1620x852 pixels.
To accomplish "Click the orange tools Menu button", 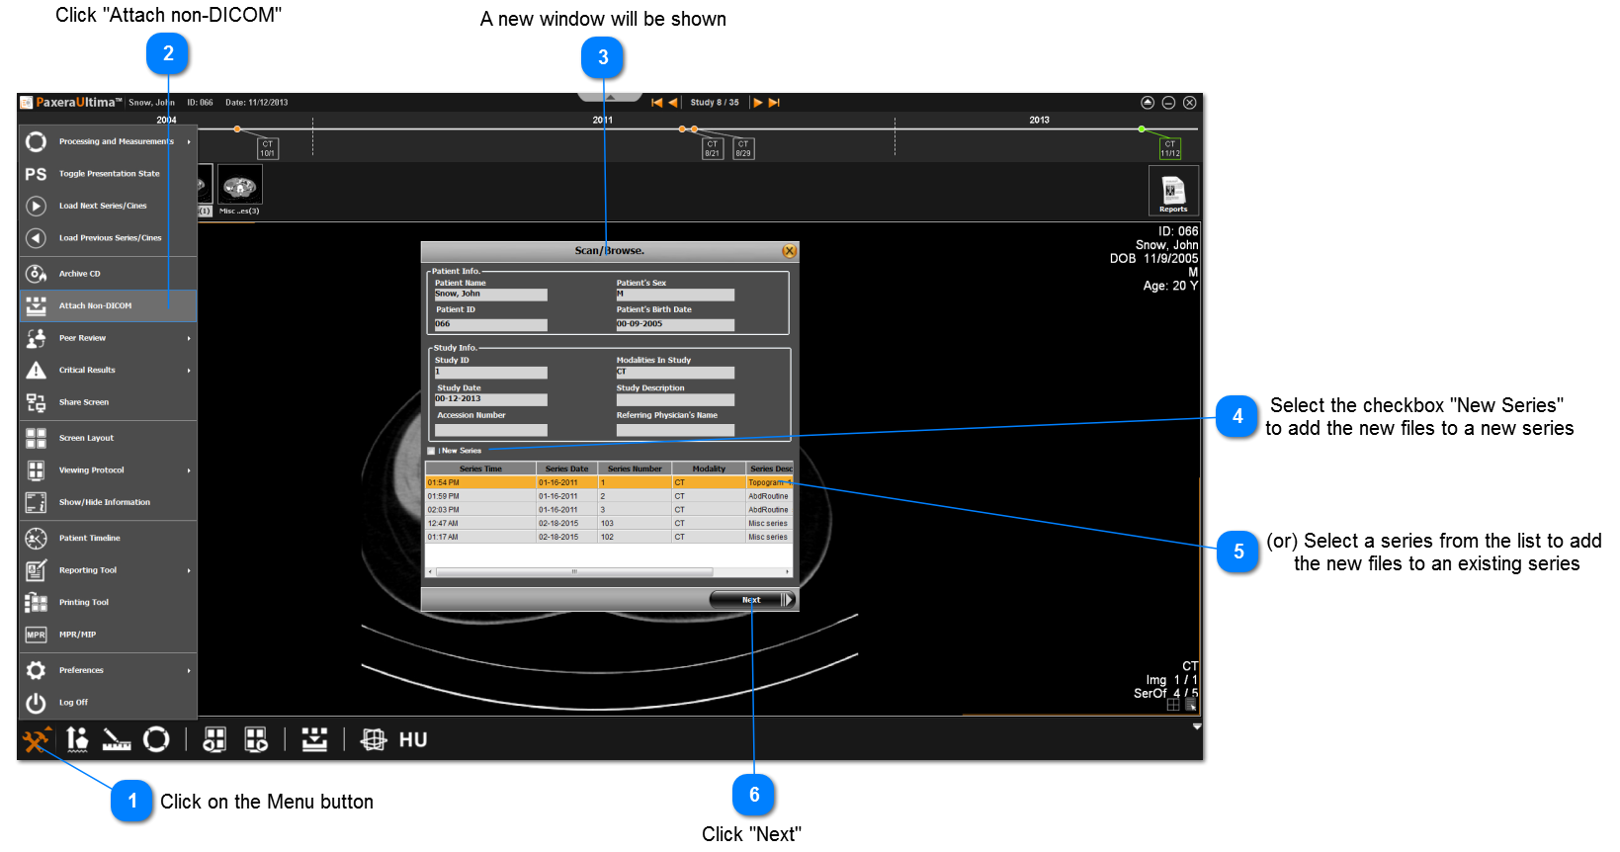I will (36, 739).
